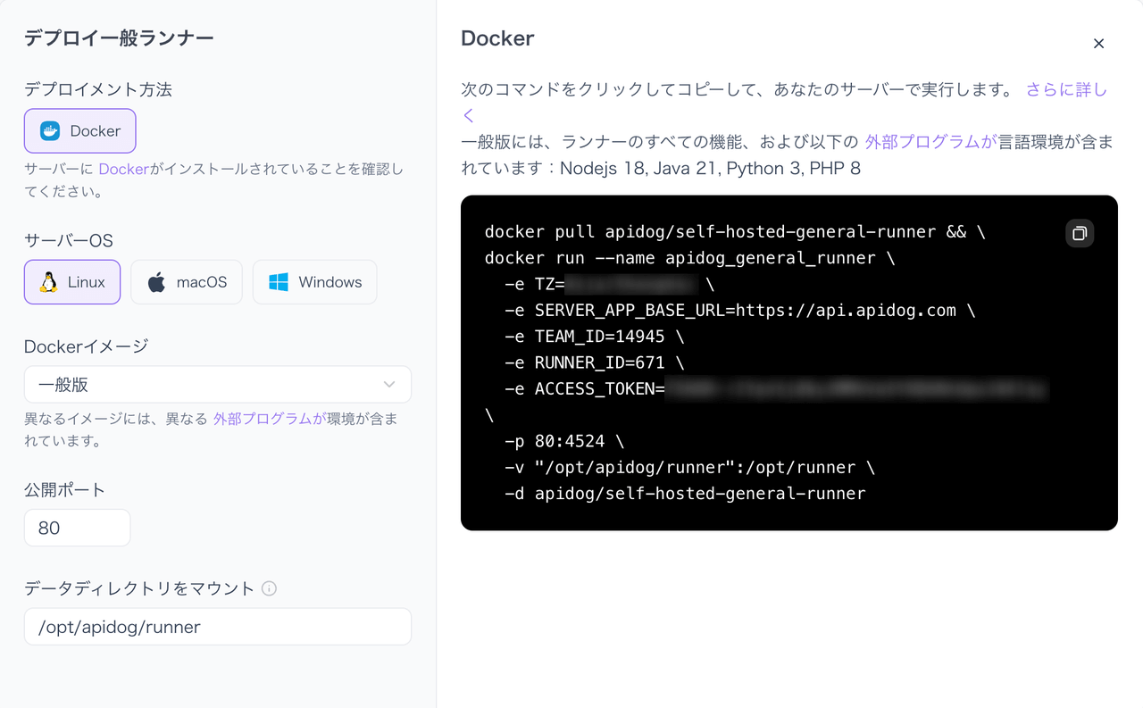Click the デプロイ一般ランナー heading
Viewport: 1143px width, 708px height.
[x=119, y=37]
